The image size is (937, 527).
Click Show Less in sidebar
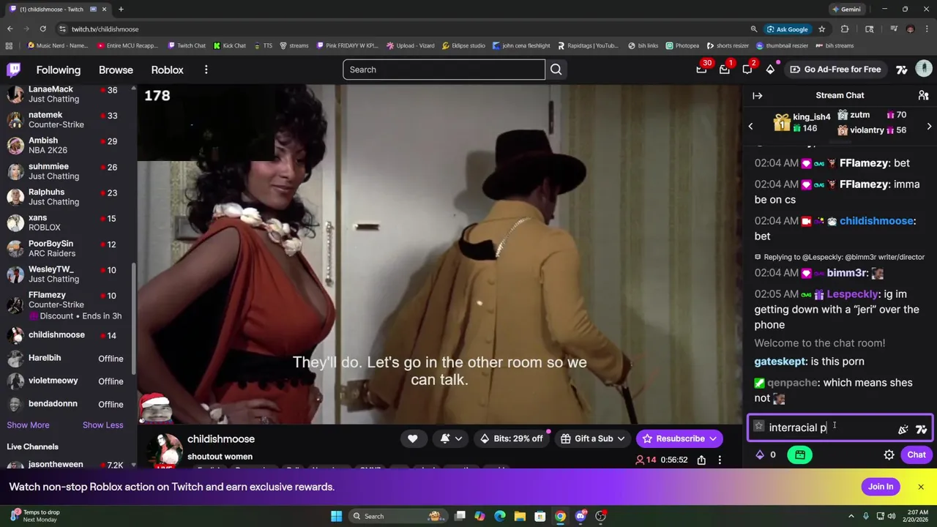(x=102, y=425)
